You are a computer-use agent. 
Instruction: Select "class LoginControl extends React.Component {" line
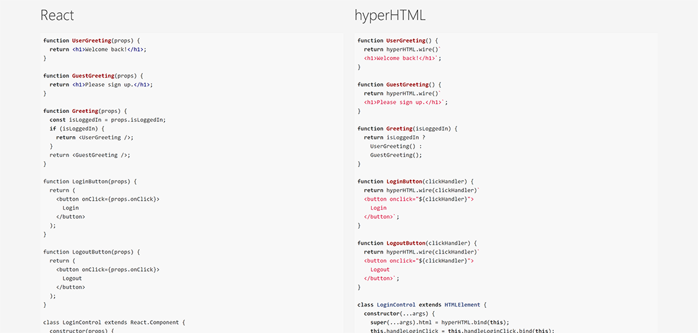(114, 322)
